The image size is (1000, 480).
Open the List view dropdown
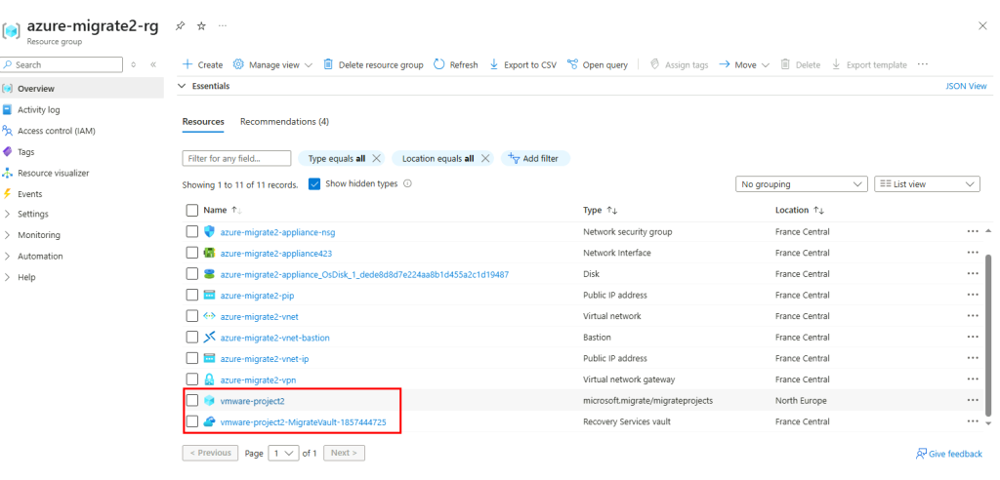[927, 184]
